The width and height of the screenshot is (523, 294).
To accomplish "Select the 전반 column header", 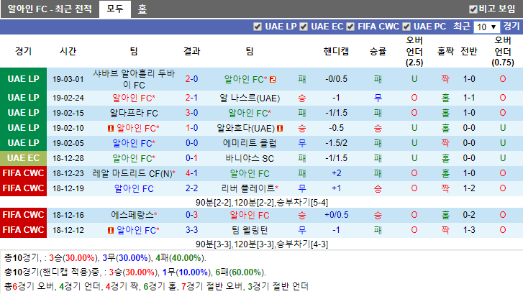I will (x=469, y=51).
